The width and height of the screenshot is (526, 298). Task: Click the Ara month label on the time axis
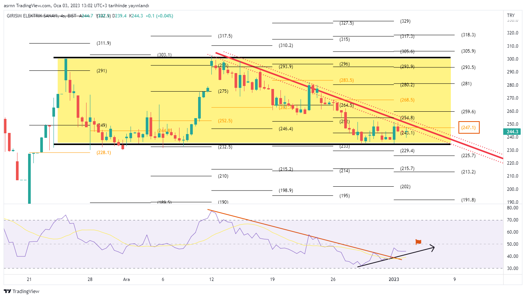coord(126,279)
